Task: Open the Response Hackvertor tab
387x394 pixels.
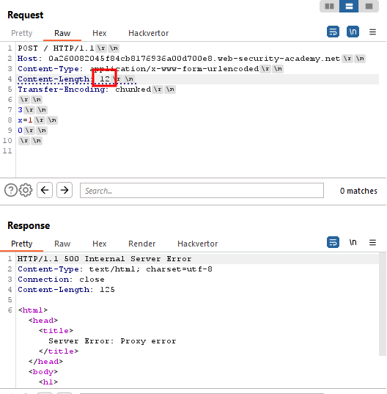Action: coord(197,244)
